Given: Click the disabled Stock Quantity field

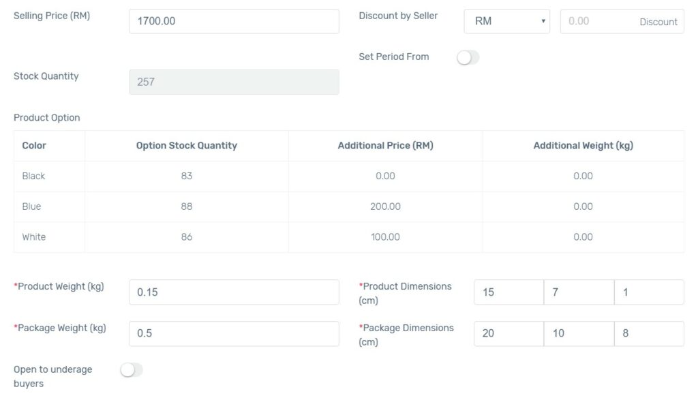Looking at the screenshot, I should pyautogui.click(x=234, y=82).
